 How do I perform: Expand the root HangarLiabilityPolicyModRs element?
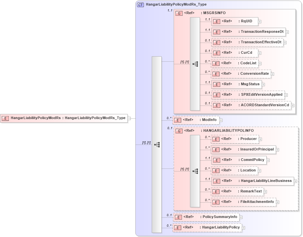[x=129, y=118]
